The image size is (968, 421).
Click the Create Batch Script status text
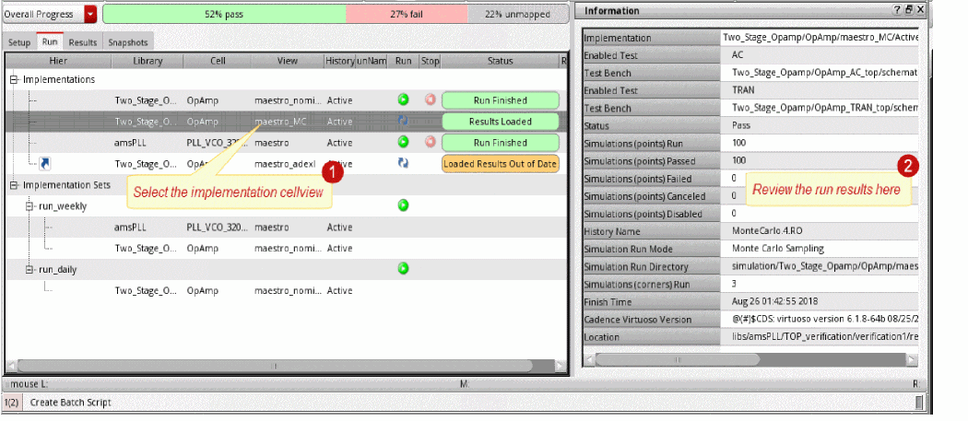point(70,403)
